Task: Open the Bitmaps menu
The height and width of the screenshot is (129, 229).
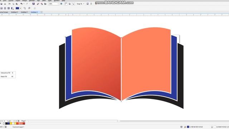Action: (32, 1)
